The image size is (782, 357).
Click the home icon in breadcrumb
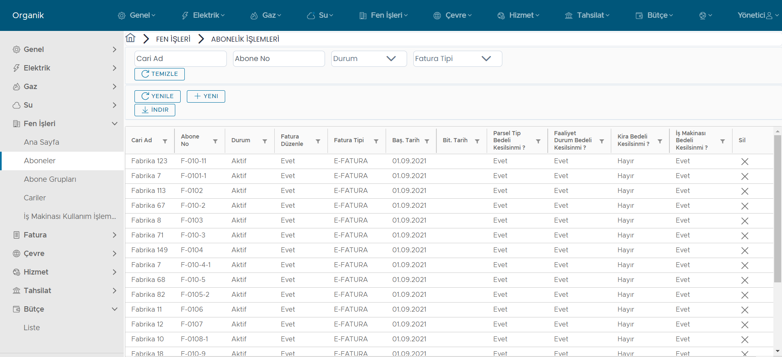[x=130, y=38]
